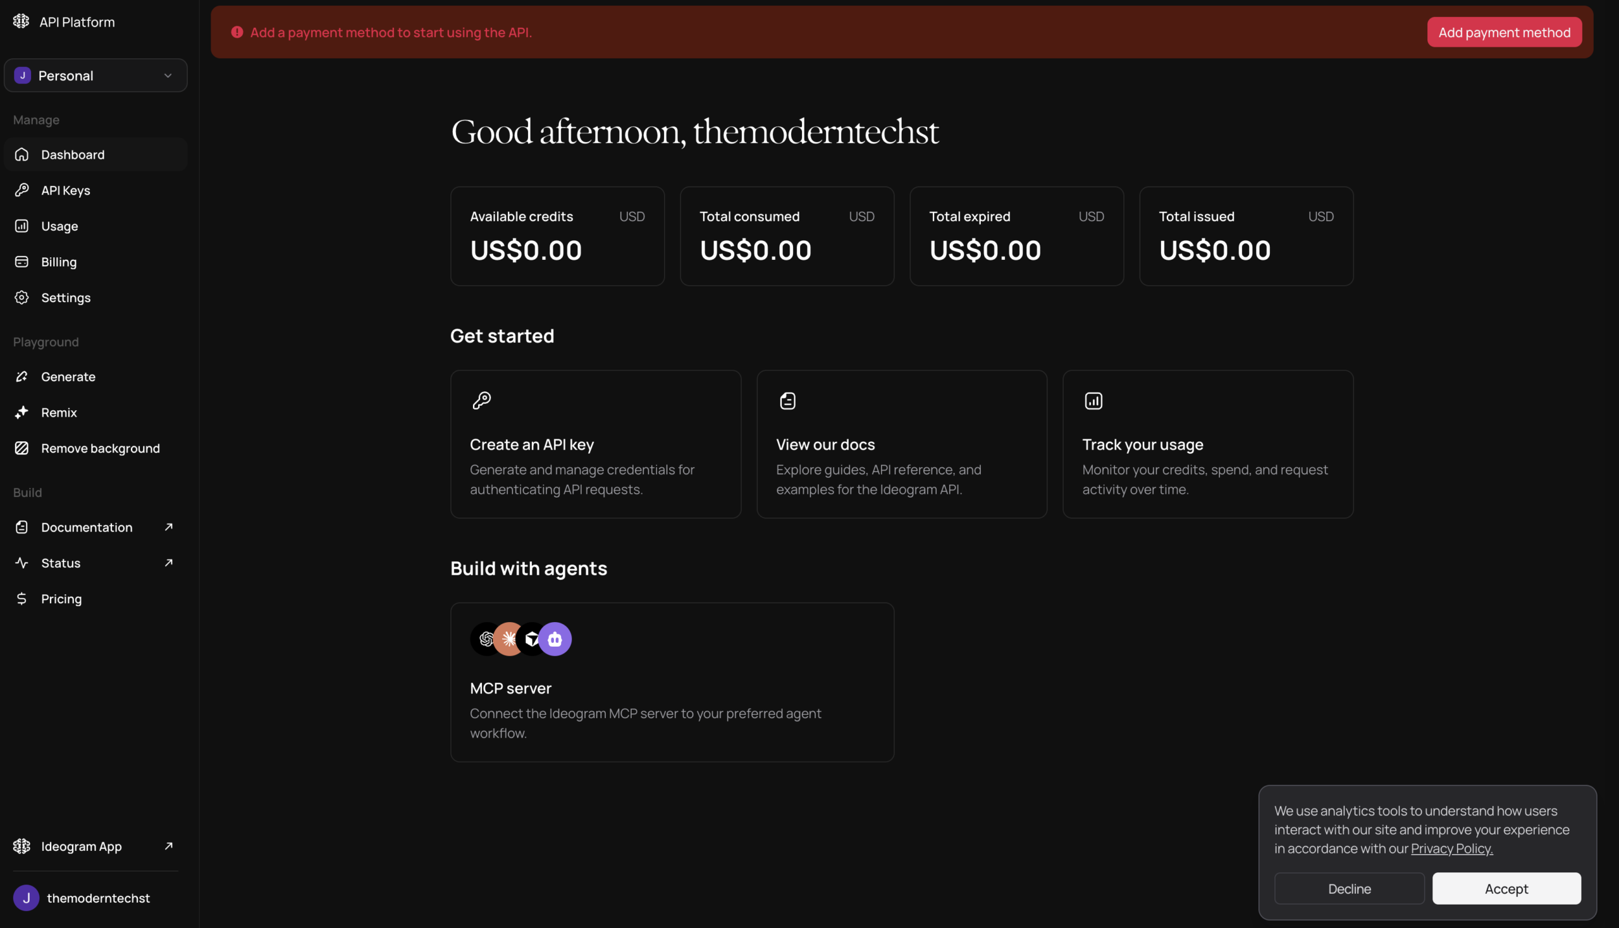Click the black cube logo in the MCP server card

(531, 638)
